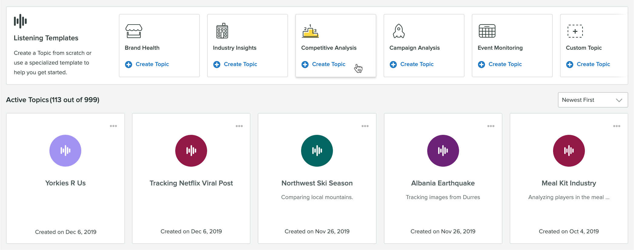Open the Newest First sort dropdown
The height and width of the screenshot is (250, 634).
click(593, 100)
